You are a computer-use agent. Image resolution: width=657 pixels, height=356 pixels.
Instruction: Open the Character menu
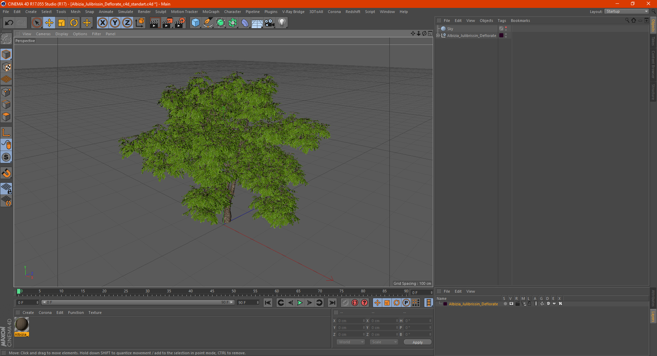[x=232, y=12]
